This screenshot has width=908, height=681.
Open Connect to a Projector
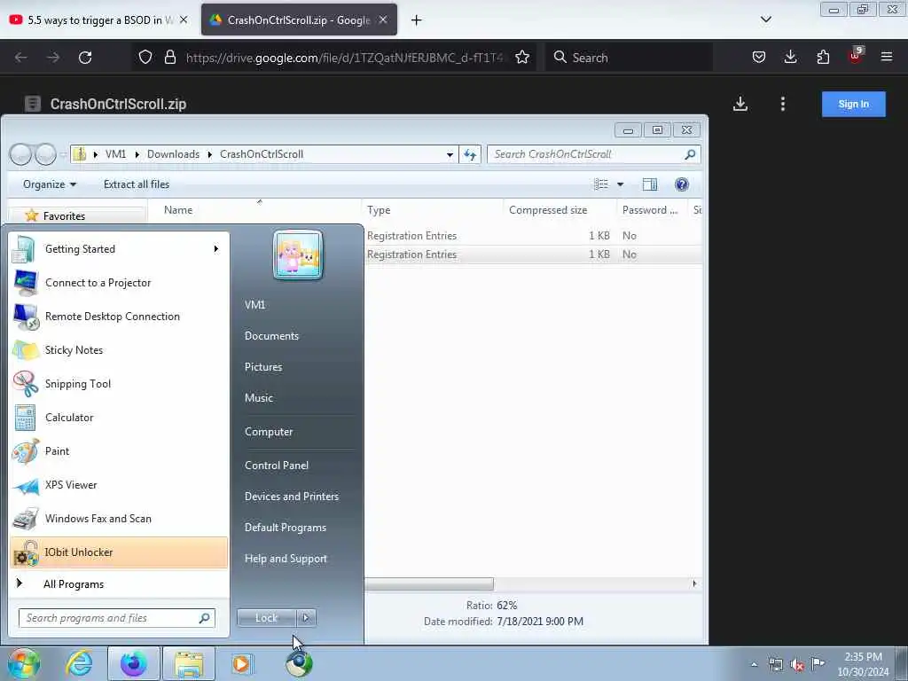point(119,283)
